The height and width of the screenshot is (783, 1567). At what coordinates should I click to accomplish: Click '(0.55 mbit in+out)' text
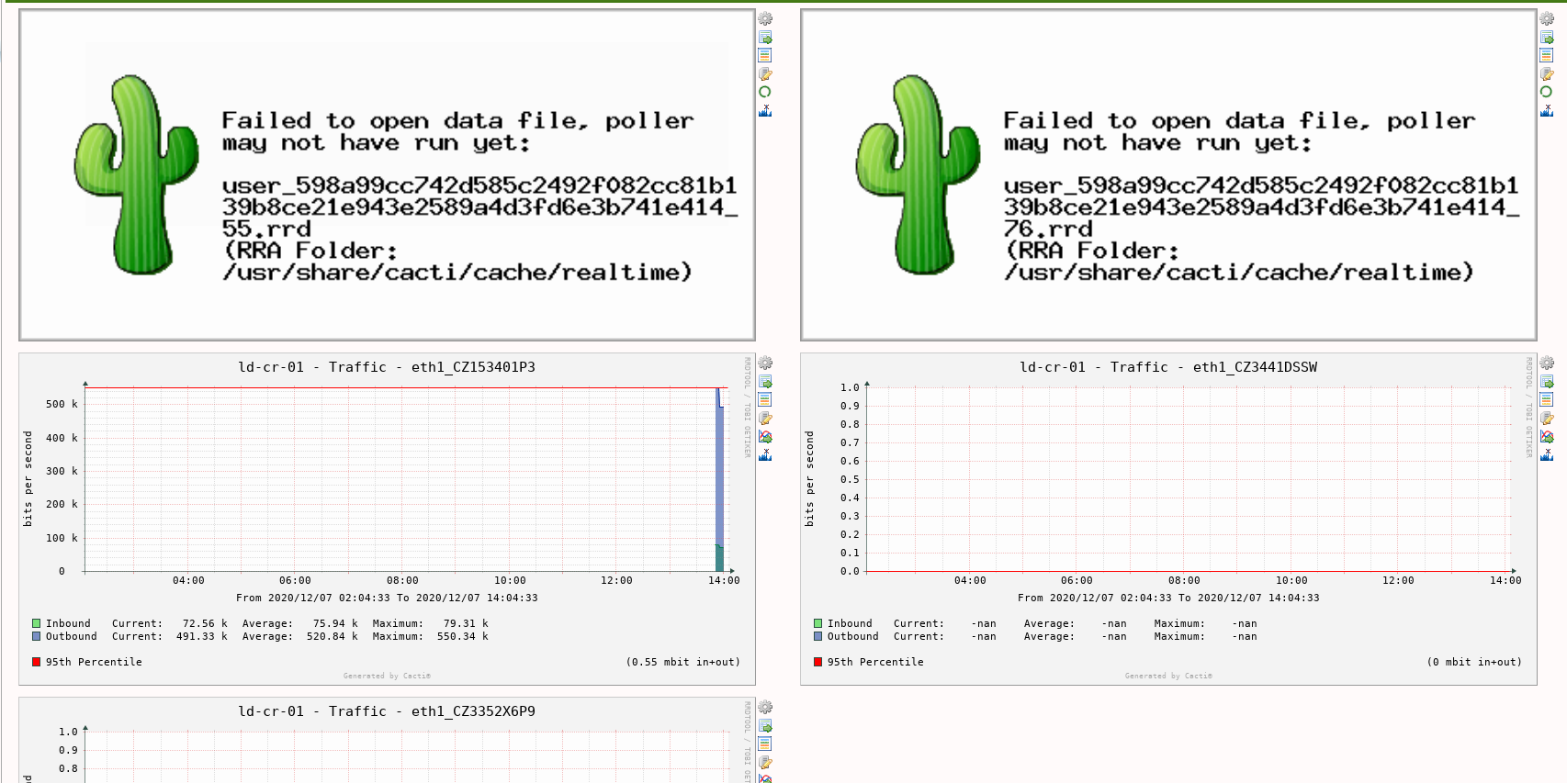point(683,662)
